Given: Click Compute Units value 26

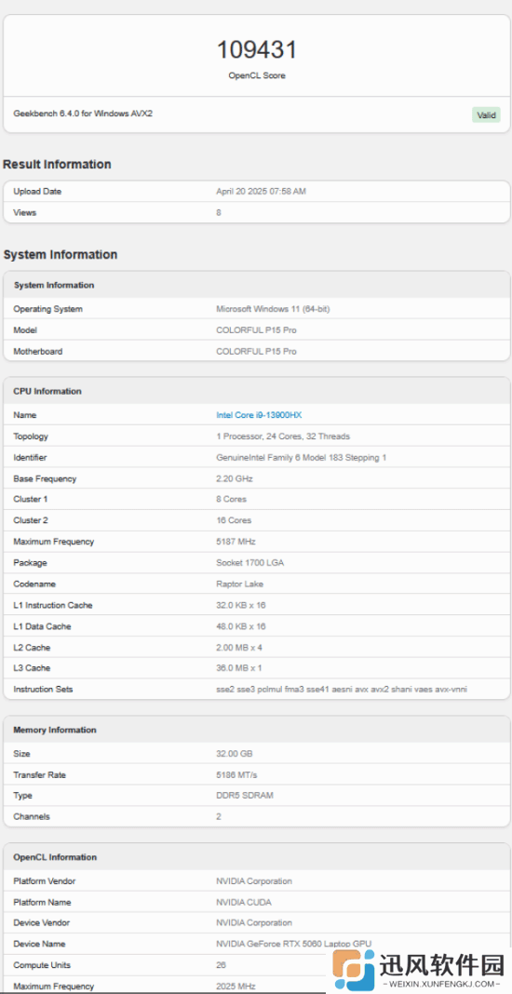Looking at the screenshot, I should coord(221,965).
